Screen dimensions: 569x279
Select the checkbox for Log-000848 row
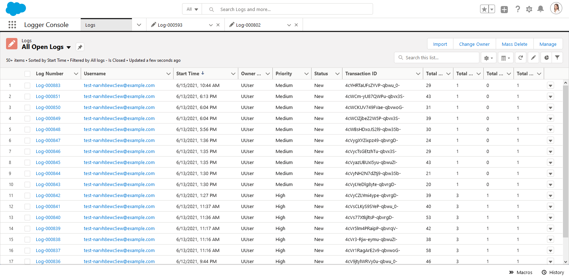click(27, 130)
